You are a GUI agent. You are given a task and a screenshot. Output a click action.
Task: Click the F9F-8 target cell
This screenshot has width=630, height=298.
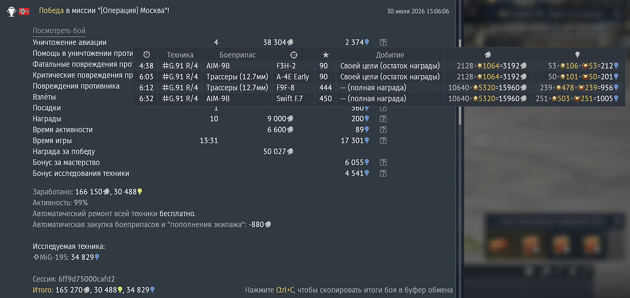(x=285, y=88)
